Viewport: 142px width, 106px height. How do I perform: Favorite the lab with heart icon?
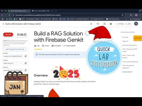point(98,24)
